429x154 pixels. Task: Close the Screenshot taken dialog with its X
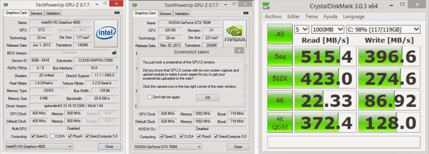tap(239, 50)
